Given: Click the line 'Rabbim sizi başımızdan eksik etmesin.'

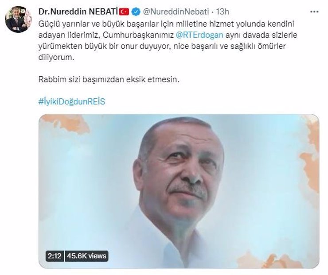Looking at the screenshot, I should pos(109,80).
